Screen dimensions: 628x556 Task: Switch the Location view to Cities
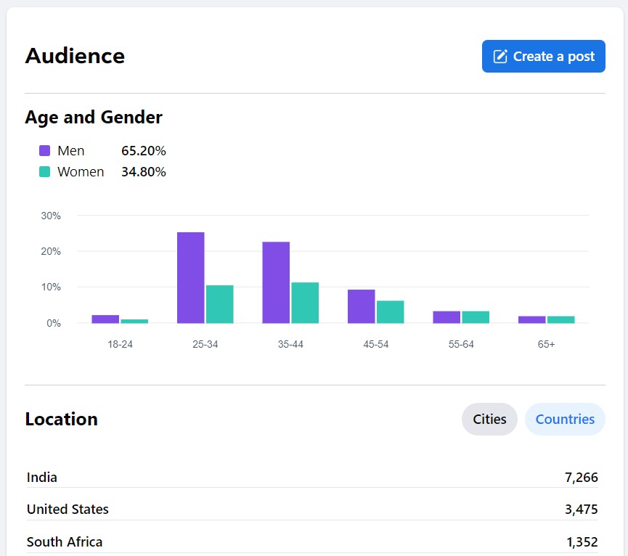pos(489,419)
